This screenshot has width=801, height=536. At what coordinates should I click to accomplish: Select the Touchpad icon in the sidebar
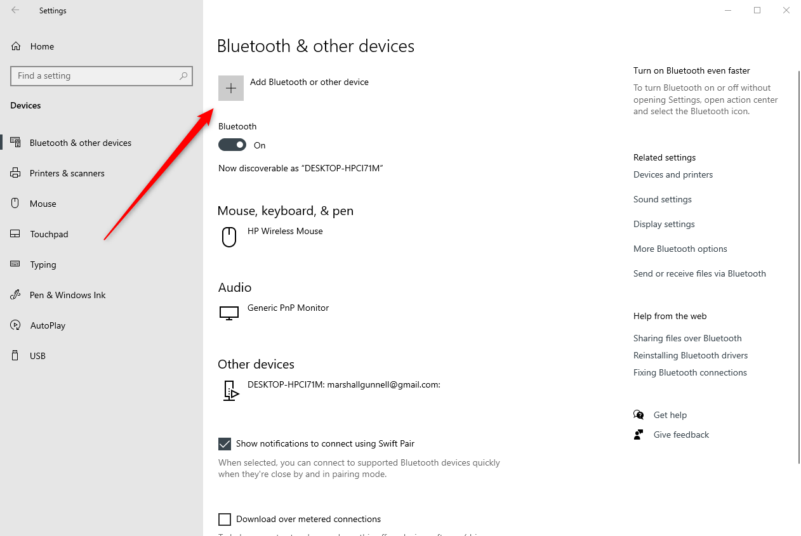tap(15, 233)
